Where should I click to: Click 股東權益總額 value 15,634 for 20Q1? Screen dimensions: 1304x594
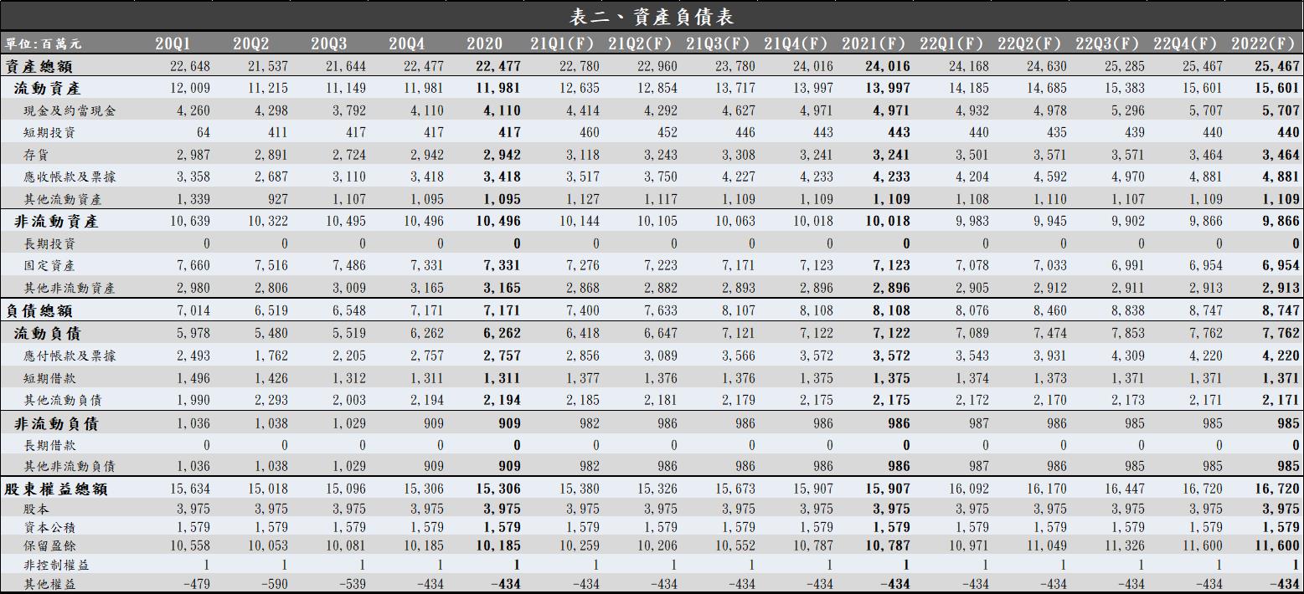190,489
